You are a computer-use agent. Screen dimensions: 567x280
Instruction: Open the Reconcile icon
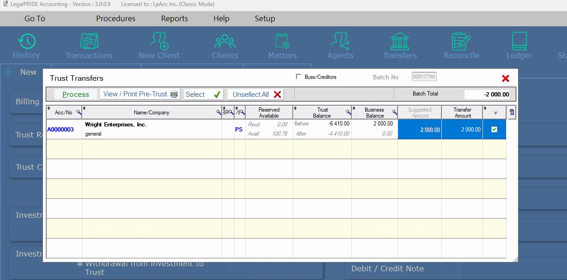(461, 46)
